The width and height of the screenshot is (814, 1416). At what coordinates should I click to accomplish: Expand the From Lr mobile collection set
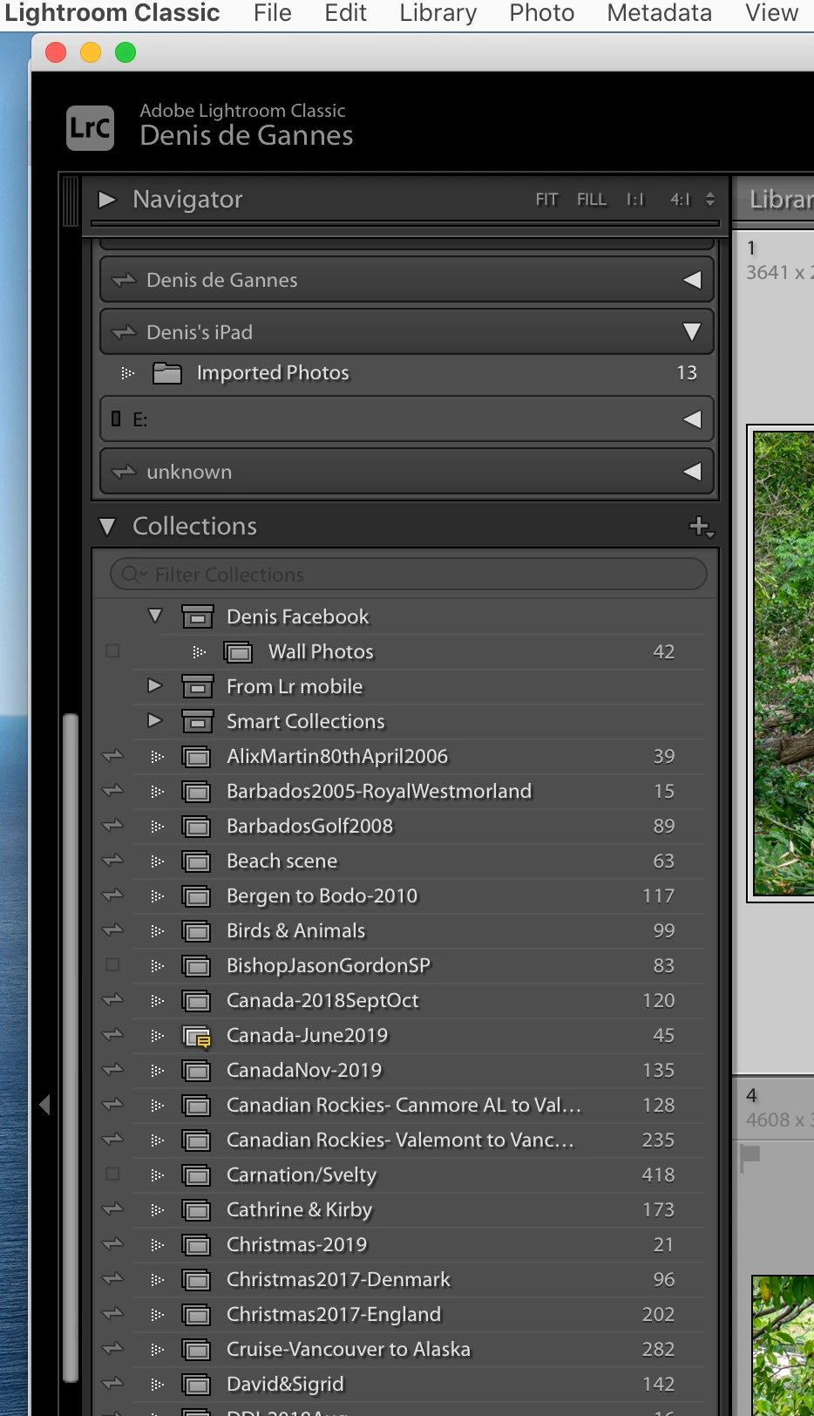(155, 685)
